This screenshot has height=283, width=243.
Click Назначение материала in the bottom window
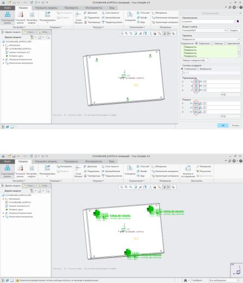click(165, 171)
